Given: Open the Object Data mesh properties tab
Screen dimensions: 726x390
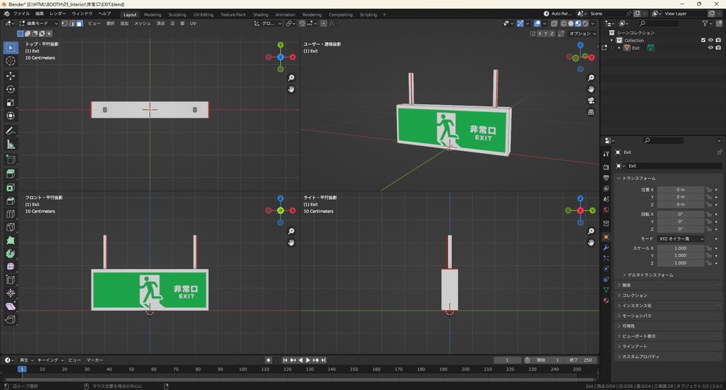Looking at the screenshot, I should (x=606, y=289).
